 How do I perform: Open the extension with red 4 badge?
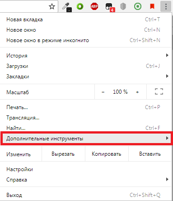pyautogui.click(x=110, y=7)
